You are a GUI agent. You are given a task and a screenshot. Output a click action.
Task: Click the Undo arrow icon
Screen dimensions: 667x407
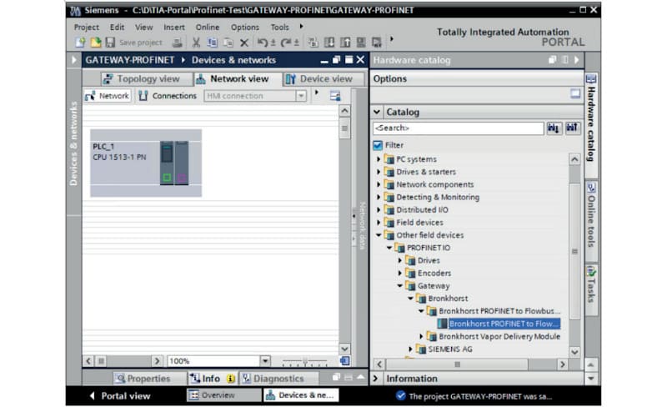tap(262, 43)
